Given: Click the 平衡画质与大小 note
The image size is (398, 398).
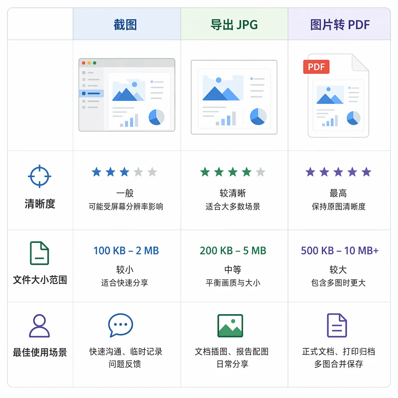Looking at the screenshot, I should (x=233, y=283).
